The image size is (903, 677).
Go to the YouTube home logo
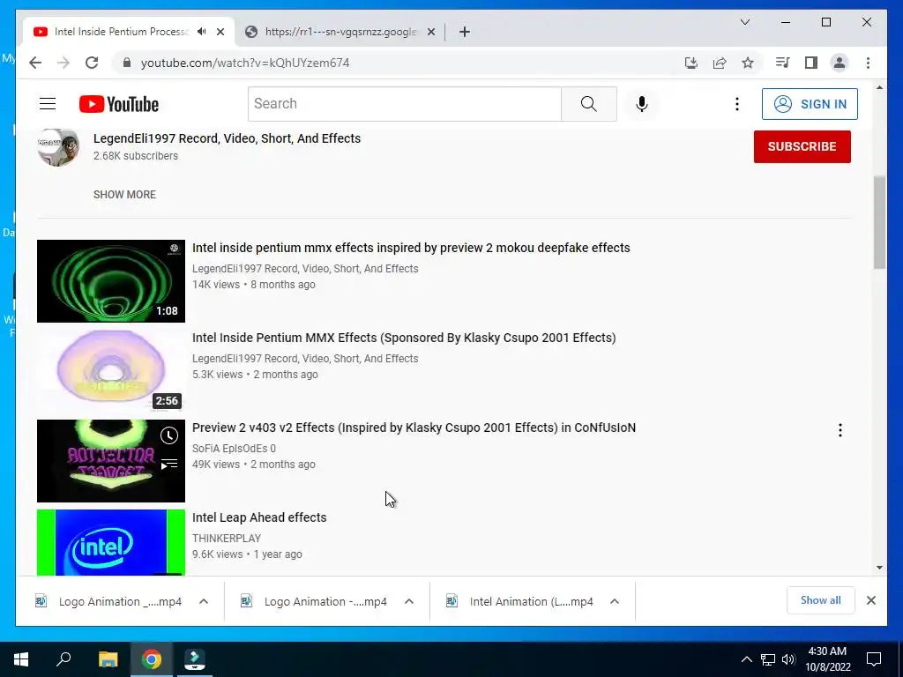tap(119, 104)
